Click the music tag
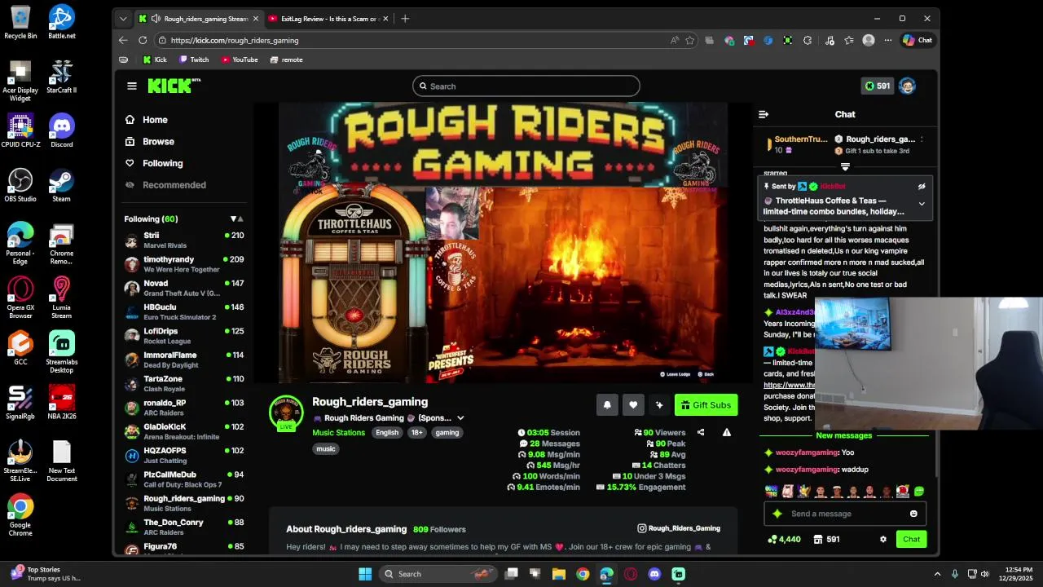Image resolution: width=1043 pixels, height=587 pixels. tap(326, 449)
